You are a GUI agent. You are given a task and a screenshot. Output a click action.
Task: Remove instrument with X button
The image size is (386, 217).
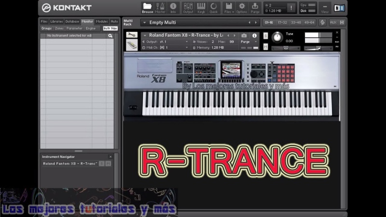pyautogui.click(x=337, y=32)
